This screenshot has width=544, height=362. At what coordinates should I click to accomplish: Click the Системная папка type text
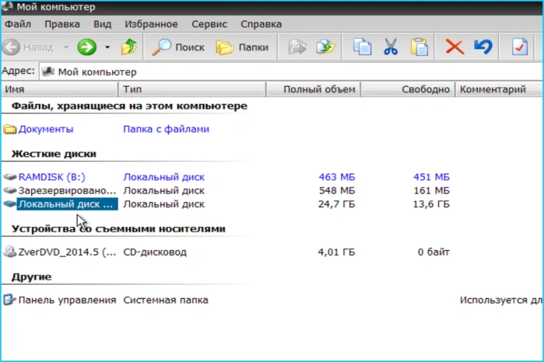[x=166, y=300]
